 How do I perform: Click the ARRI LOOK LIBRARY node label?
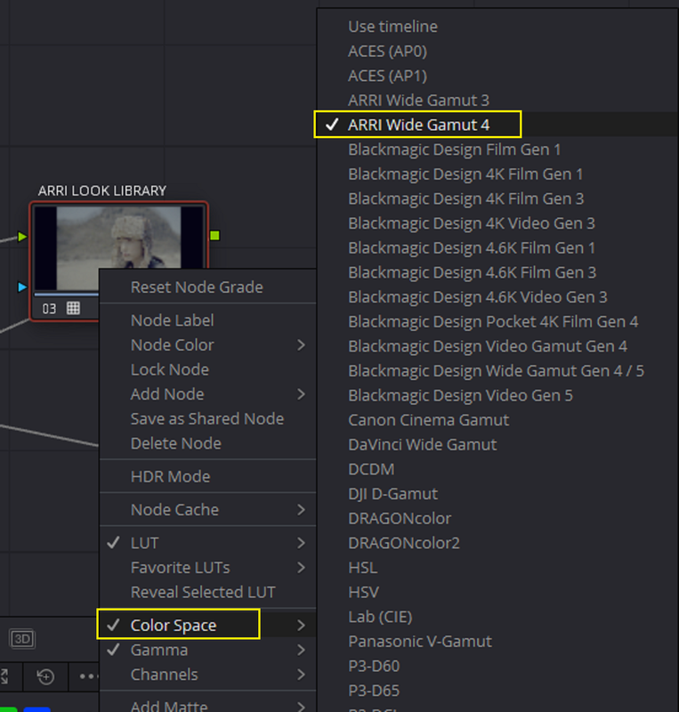(102, 190)
